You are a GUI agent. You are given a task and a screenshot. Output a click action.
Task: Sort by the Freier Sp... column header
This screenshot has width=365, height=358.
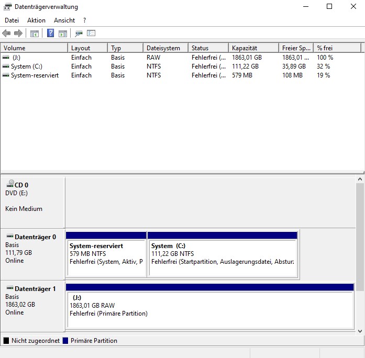click(296, 48)
